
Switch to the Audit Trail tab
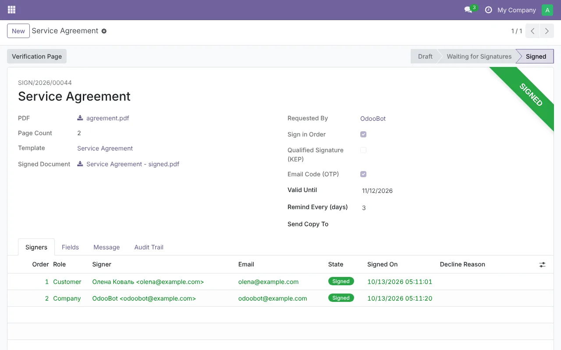149,247
